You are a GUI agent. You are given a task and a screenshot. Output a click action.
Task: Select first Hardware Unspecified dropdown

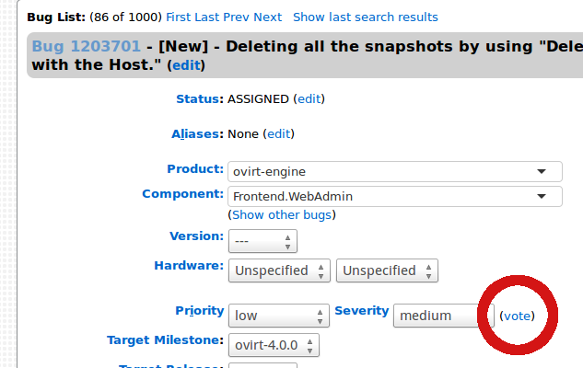[x=279, y=270]
